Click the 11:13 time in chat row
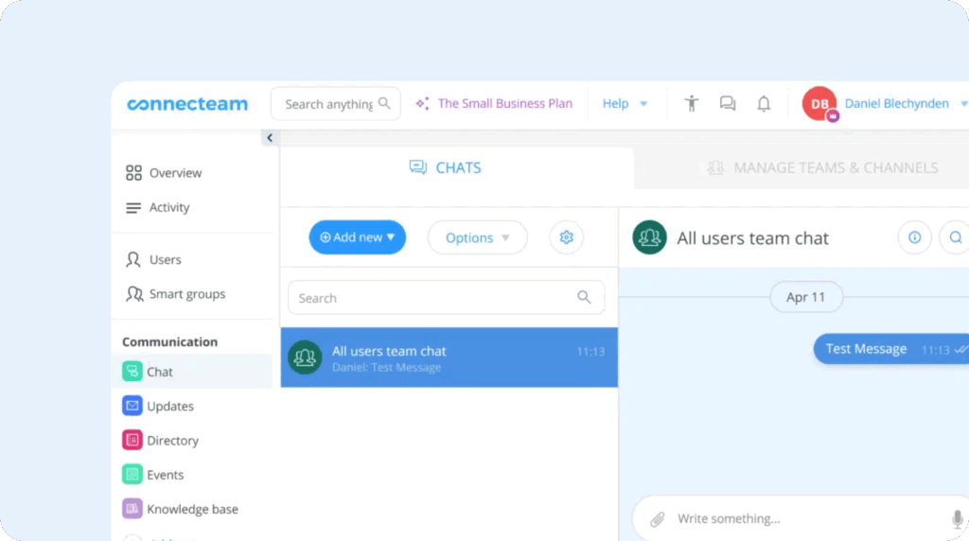969x541 pixels. pyautogui.click(x=590, y=352)
